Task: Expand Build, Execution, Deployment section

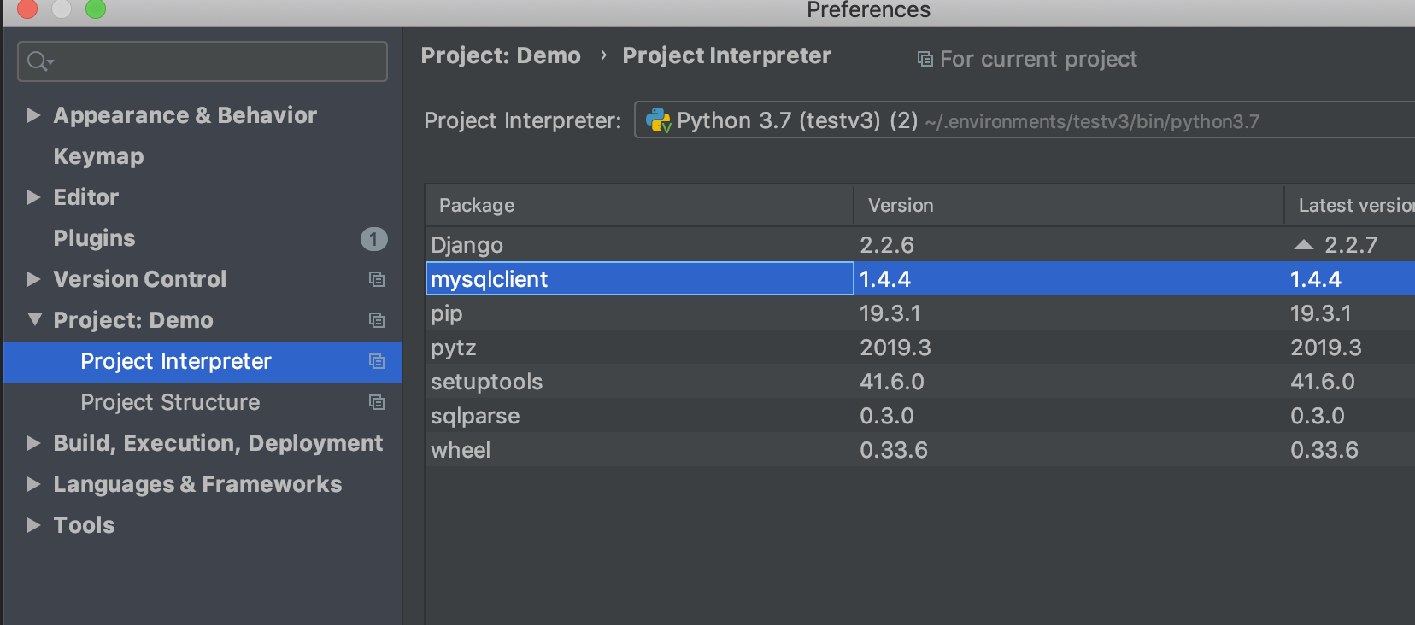Action: (33, 443)
